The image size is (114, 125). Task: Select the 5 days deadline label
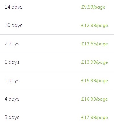(12, 81)
